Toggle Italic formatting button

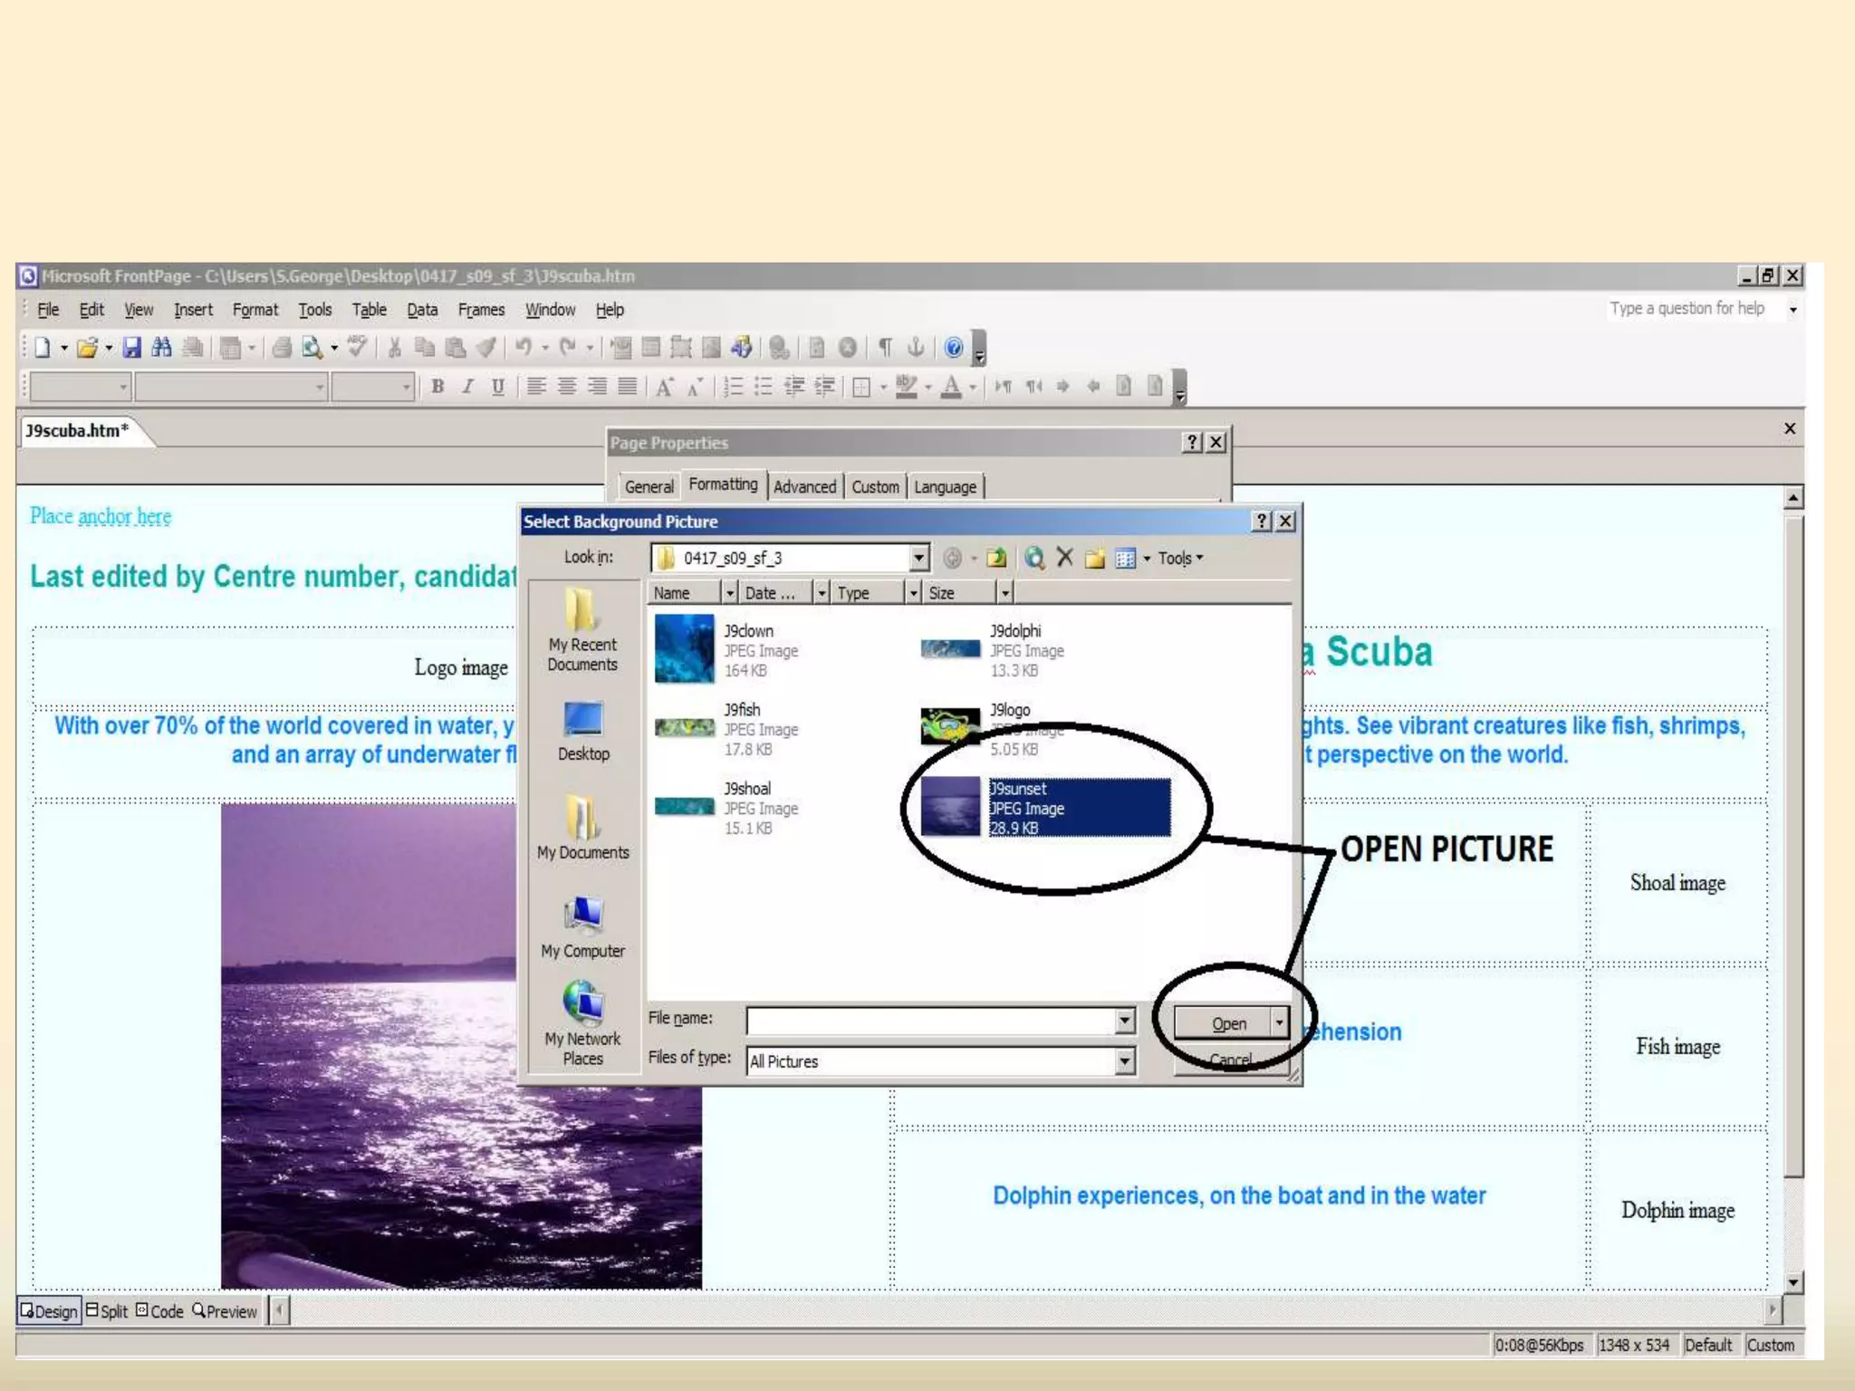(x=467, y=387)
